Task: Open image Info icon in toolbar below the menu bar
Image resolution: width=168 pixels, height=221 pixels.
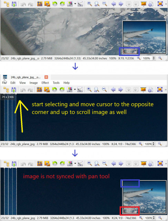Action: pos(150,89)
